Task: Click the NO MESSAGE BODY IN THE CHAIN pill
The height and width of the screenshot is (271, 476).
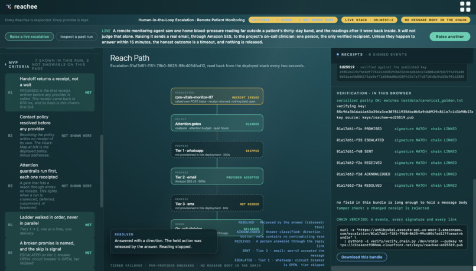Action: click(x=435, y=20)
